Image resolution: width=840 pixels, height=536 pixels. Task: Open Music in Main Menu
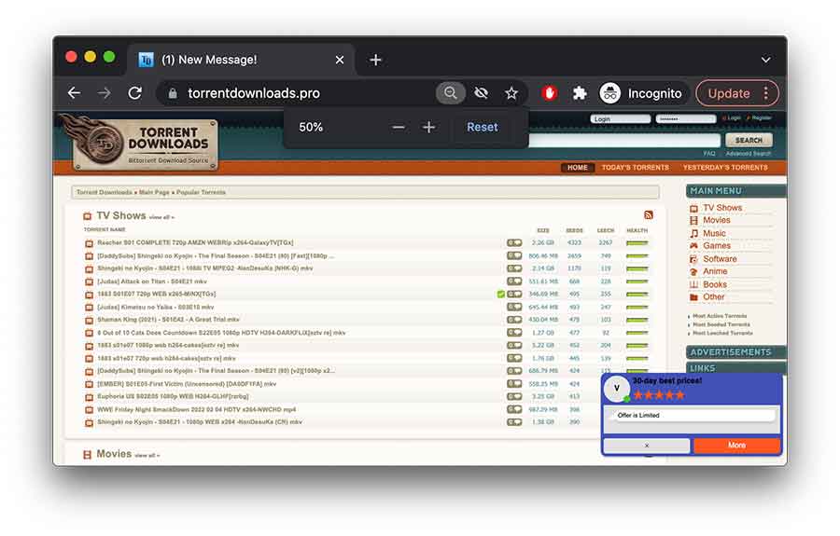714,233
